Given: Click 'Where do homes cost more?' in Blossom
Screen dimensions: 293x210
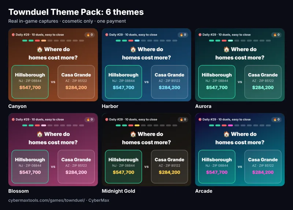Looking at the screenshot, I should click(53, 138).
